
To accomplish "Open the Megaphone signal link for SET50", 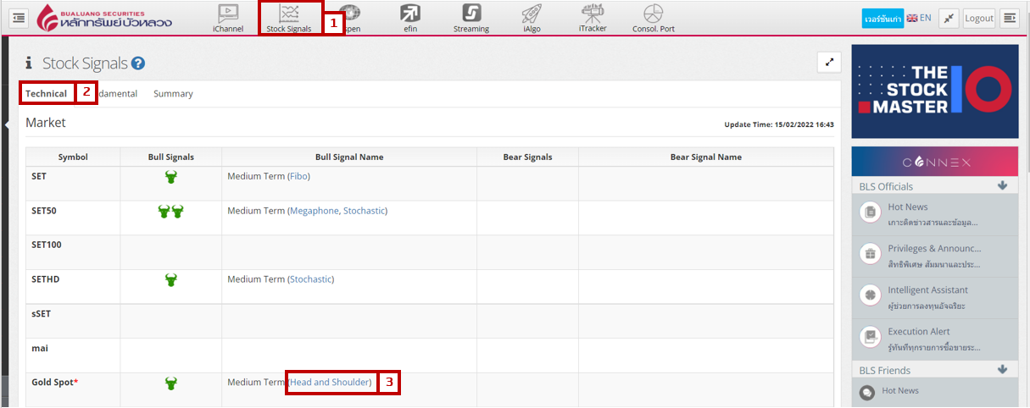I will (x=314, y=211).
